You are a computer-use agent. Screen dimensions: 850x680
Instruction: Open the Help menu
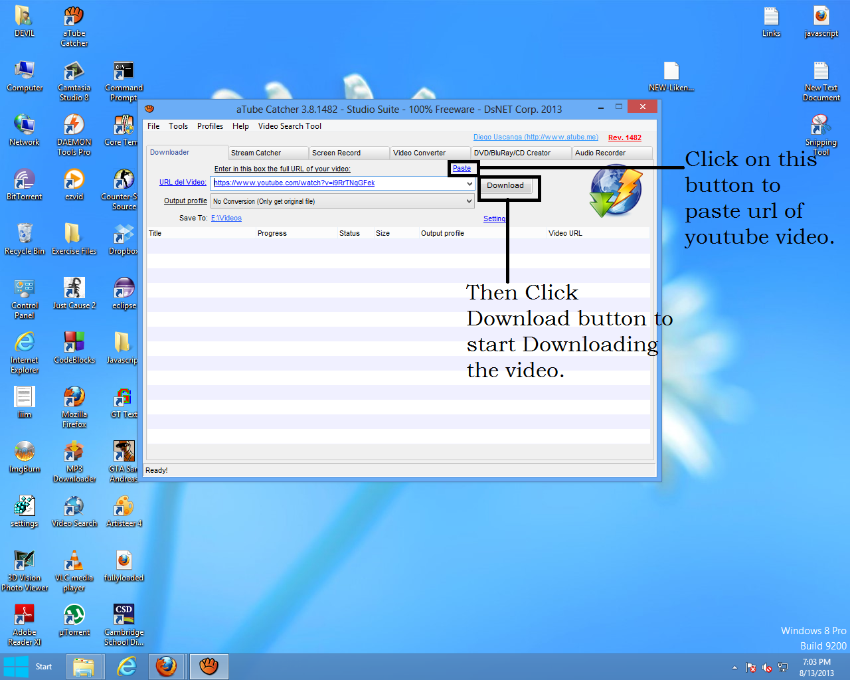(240, 126)
